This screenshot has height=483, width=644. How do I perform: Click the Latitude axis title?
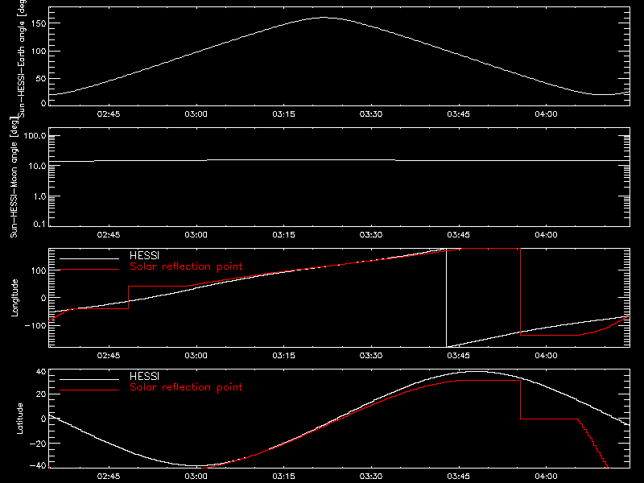[19, 419]
